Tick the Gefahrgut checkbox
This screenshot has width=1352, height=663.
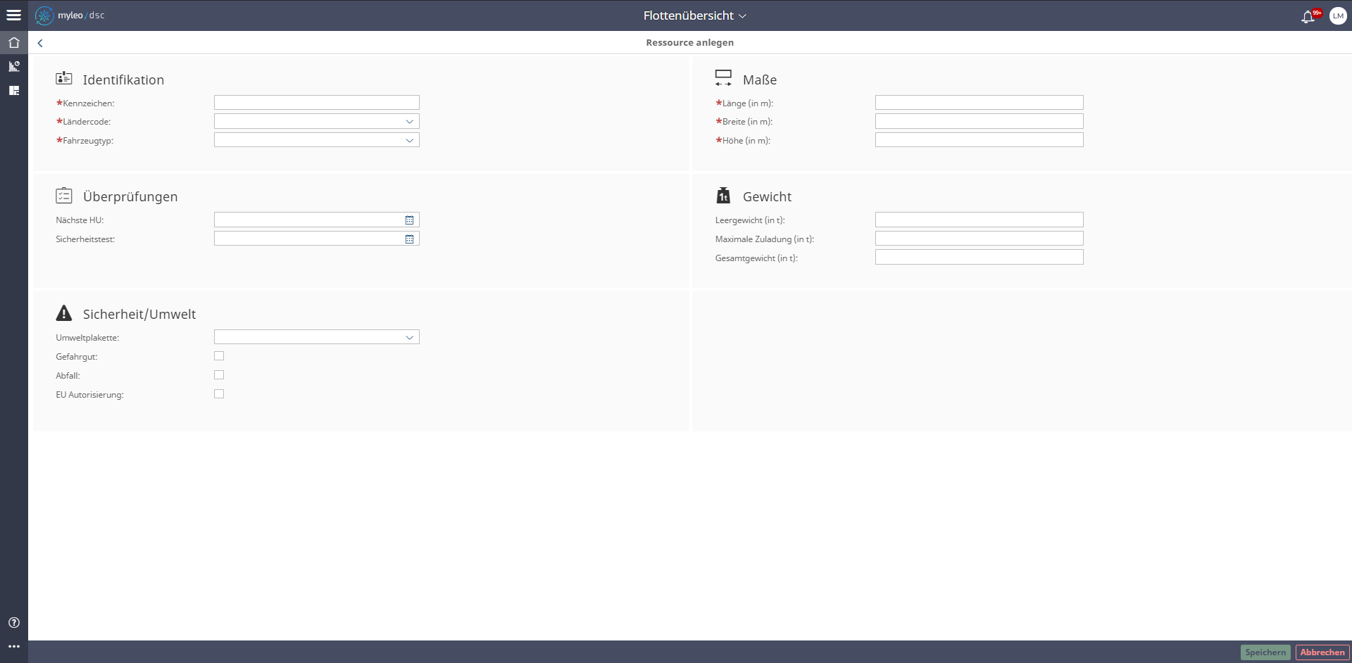pos(219,356)
